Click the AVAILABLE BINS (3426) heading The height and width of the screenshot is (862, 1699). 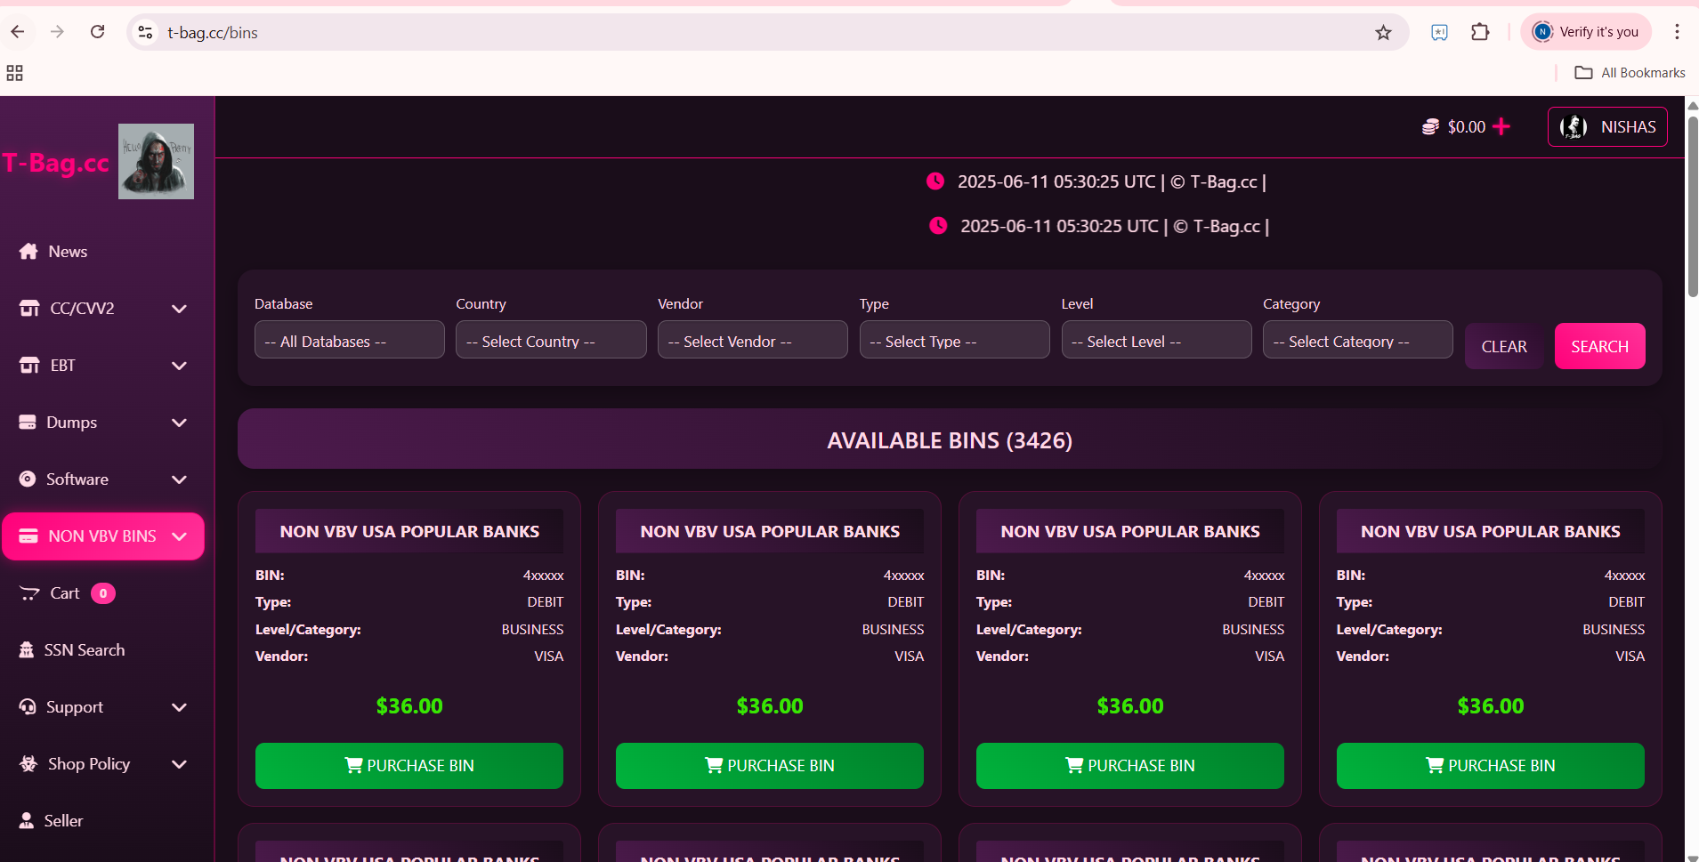[950, 440]
